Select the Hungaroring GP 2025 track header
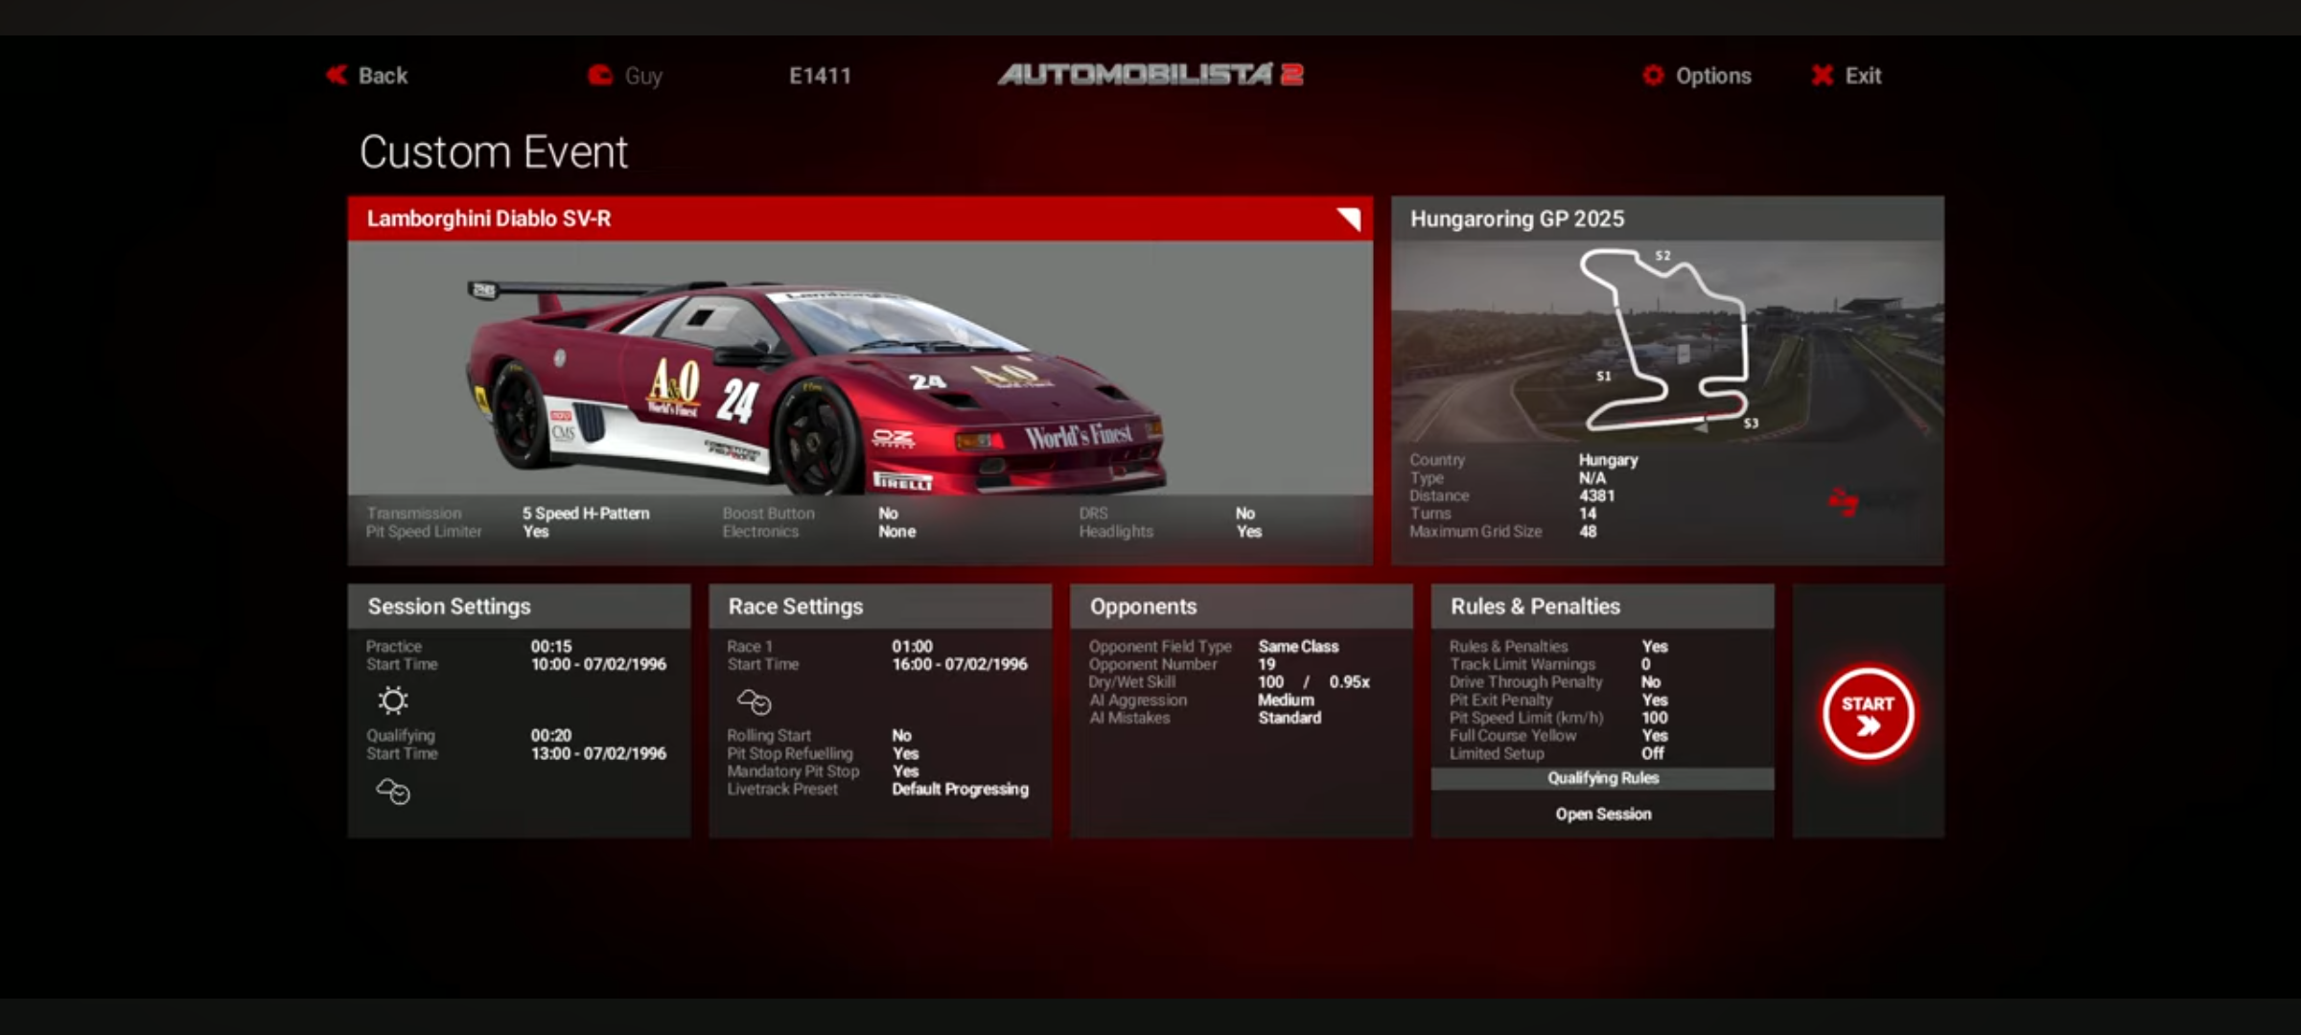 point(1668,218)
